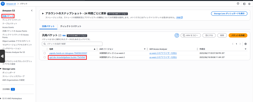This screenshot has height=102, width=253.
Task: Open 汎用バケット in sidebar
Action: [x=8, y=16]
